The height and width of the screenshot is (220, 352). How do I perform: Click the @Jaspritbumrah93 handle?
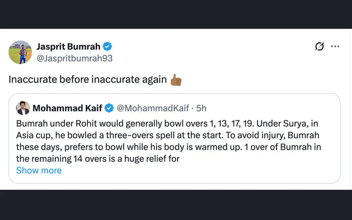(x=75, y=58)
